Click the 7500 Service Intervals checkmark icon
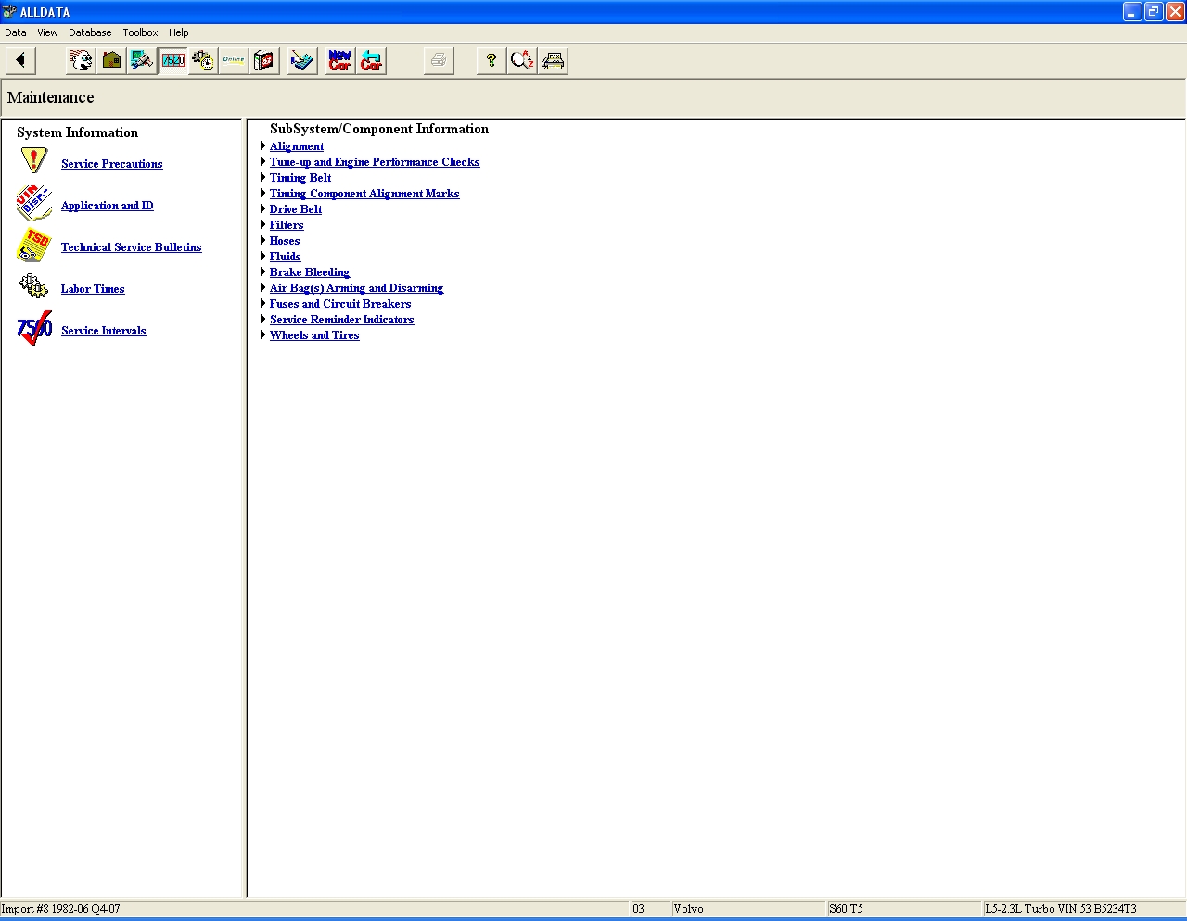 pos(34,328)
